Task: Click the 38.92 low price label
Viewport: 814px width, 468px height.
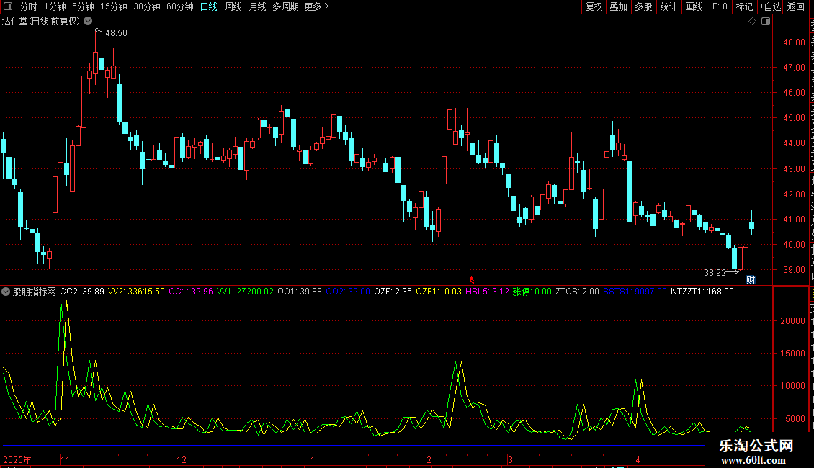Action: click(715, 272)
